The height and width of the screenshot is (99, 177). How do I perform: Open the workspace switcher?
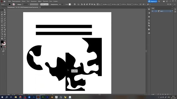click(x=167, y=1)
